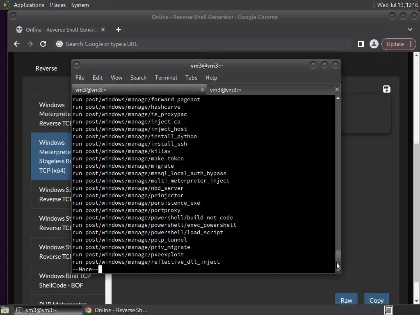The height and width of the screenshot is (315, 420).
Task: Open the terminal Search menu
Action: pyautogui.click(x=139, y=78)
